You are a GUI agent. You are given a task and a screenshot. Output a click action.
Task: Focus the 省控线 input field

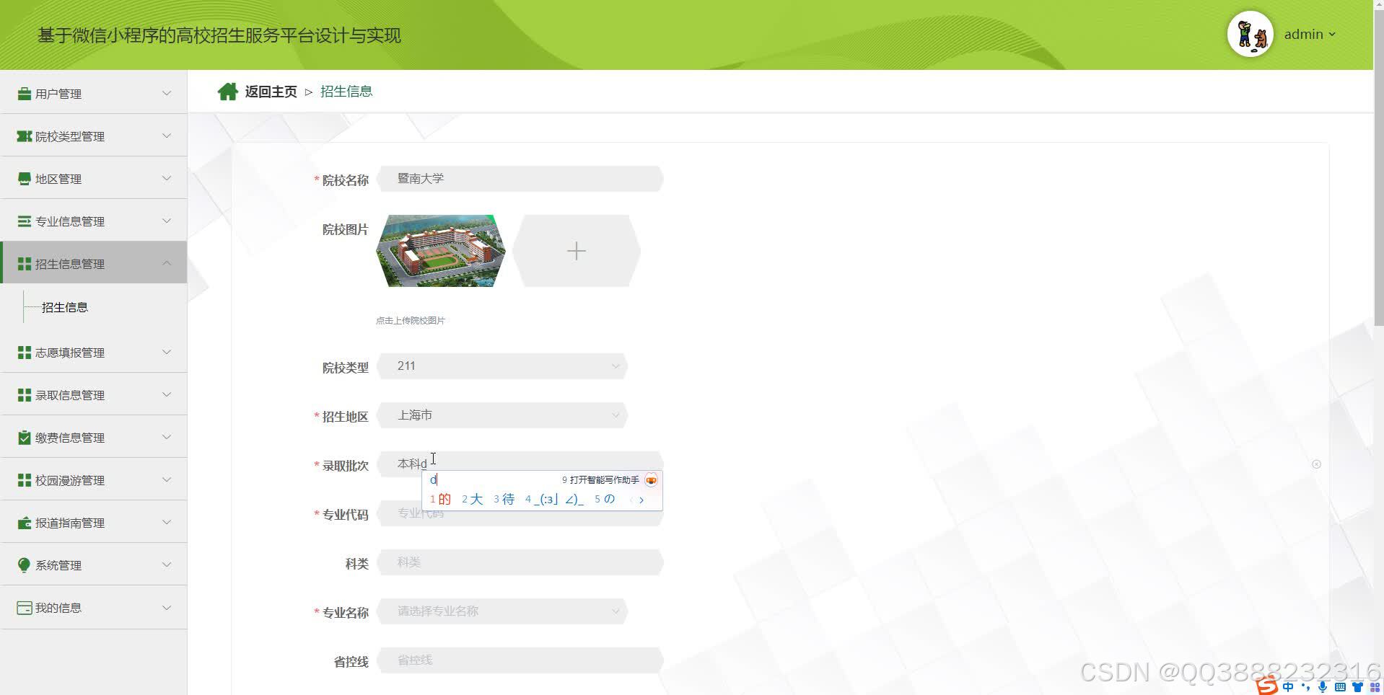[520, 660]
